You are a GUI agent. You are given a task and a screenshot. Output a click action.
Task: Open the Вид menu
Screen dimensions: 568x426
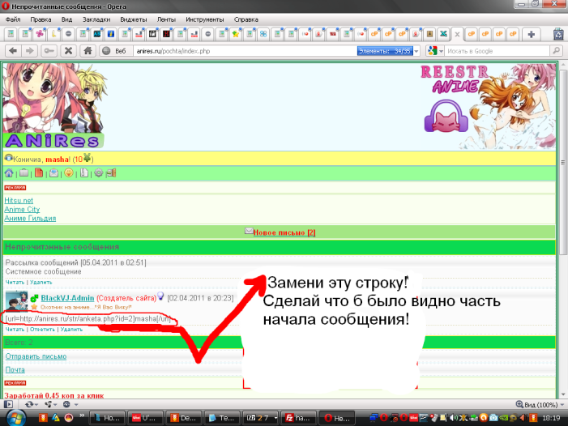(66, 19)
